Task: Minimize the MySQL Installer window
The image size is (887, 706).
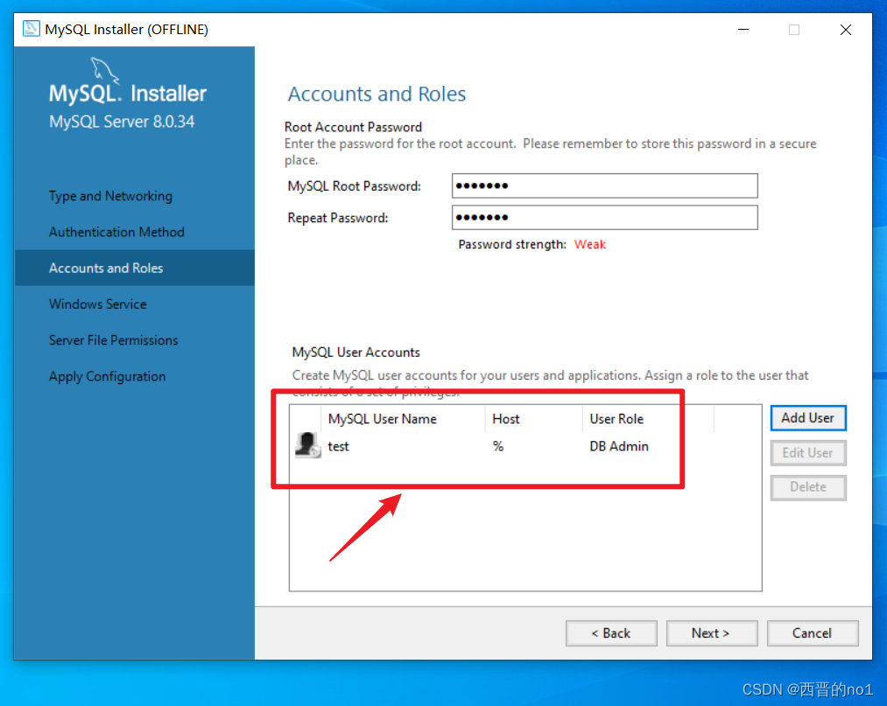Action: click(743, 30)
